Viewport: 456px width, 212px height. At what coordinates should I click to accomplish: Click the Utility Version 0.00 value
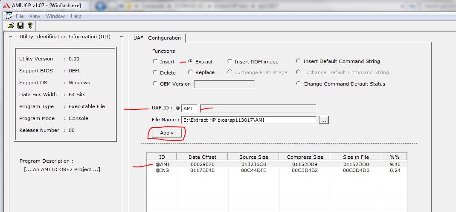point(74,59)
